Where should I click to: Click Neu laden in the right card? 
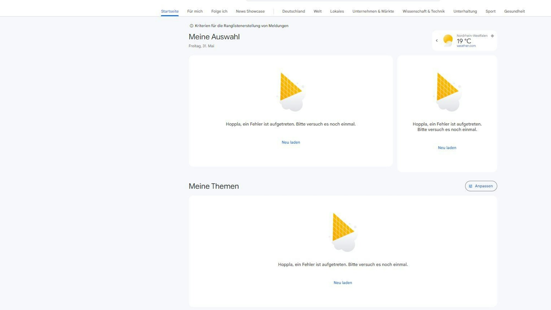[x=447, y=148]
